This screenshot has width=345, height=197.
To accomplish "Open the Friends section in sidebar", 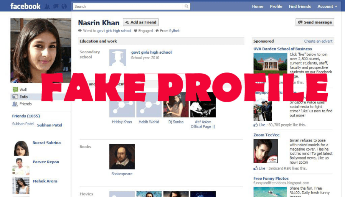I will tap(25, 104).
